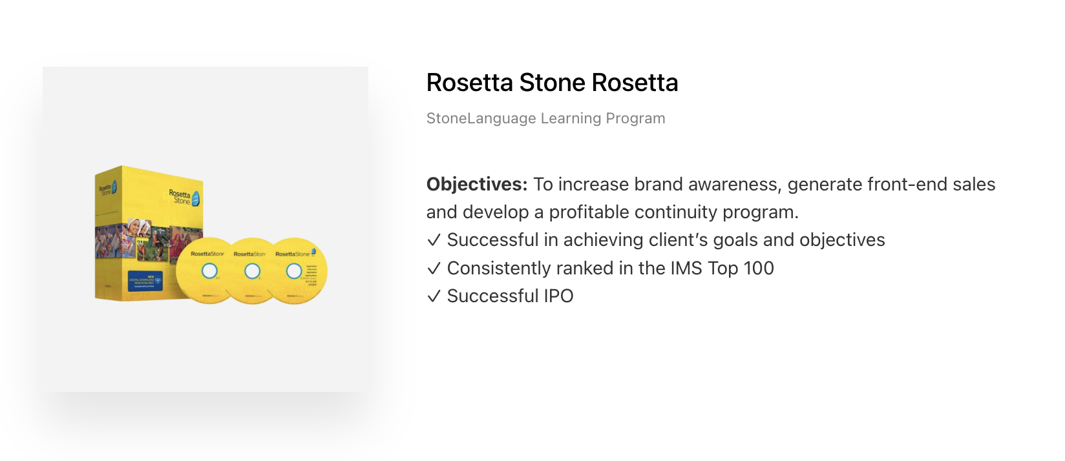Select the middle Rosetta Stone disc

[252, 271]
